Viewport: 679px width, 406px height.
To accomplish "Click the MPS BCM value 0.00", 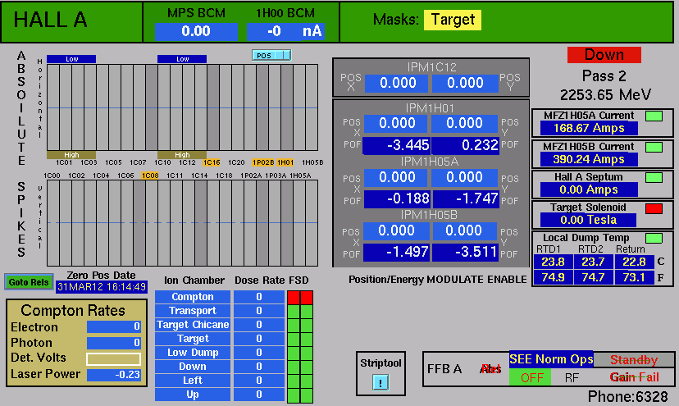I will (196, 32).
